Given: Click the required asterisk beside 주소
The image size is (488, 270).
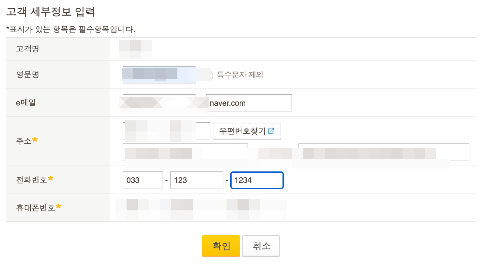Looking at the screenshot, I should (36, 139).
